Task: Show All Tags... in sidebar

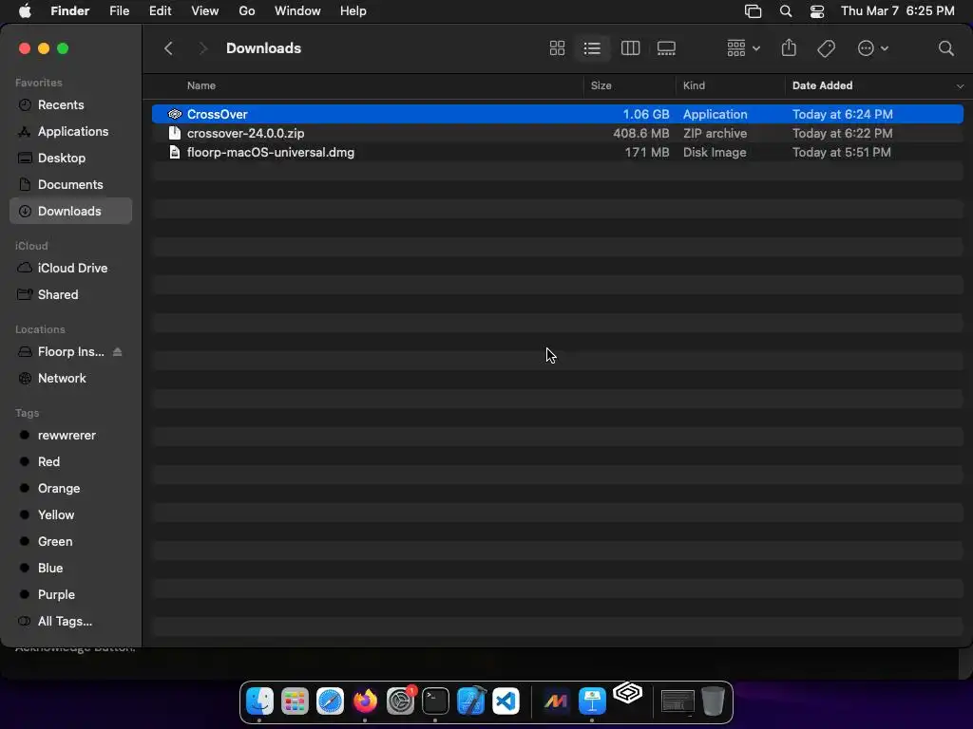Action: (x=70, y=621)
